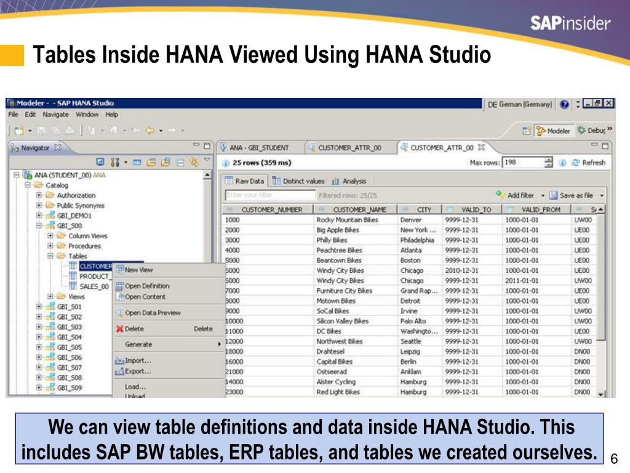Click the Link with Editor arrows icon in Navigator

coord(194,162)
